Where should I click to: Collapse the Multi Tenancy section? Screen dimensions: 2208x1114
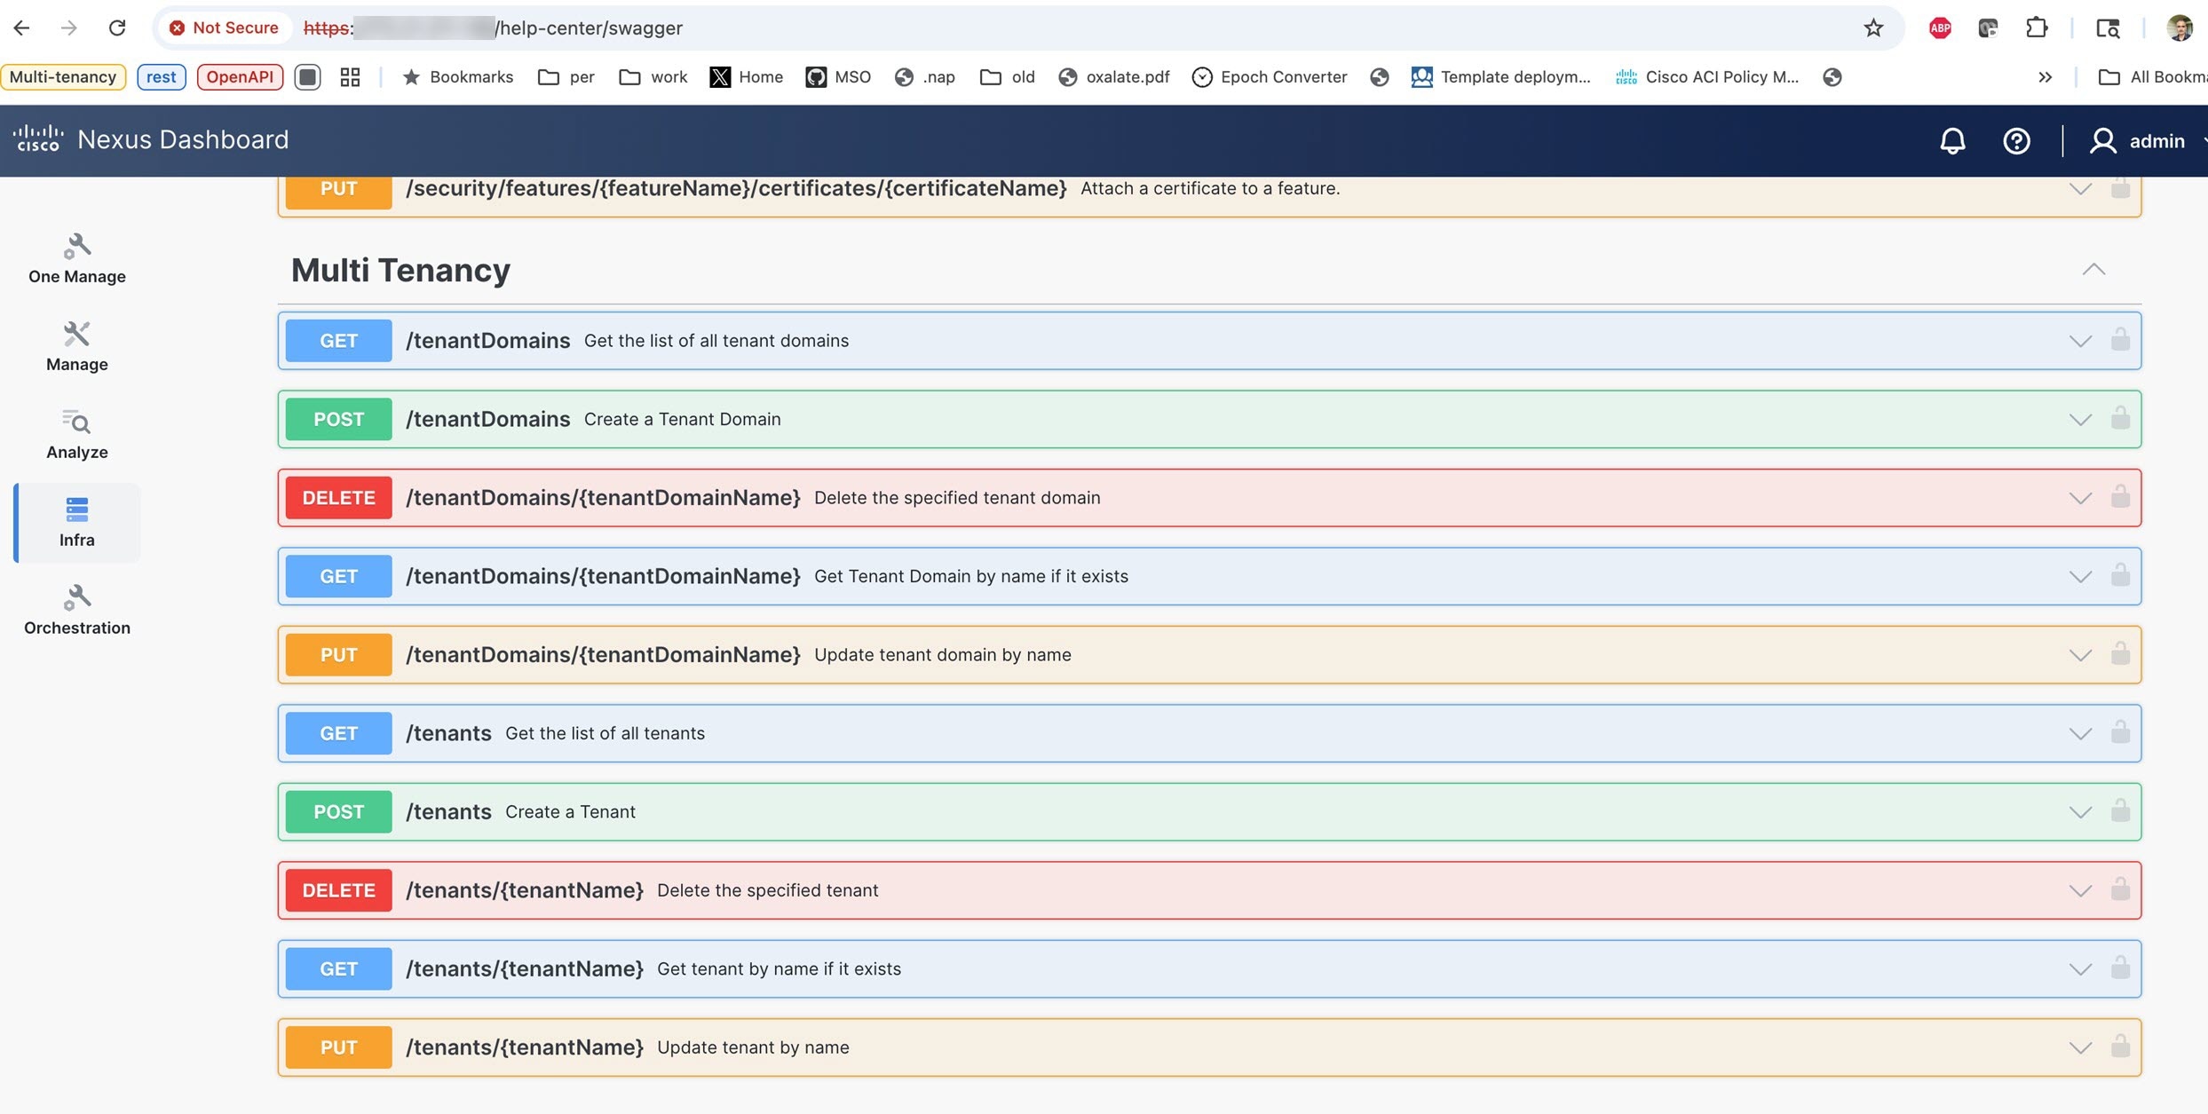pos(2093,270)
